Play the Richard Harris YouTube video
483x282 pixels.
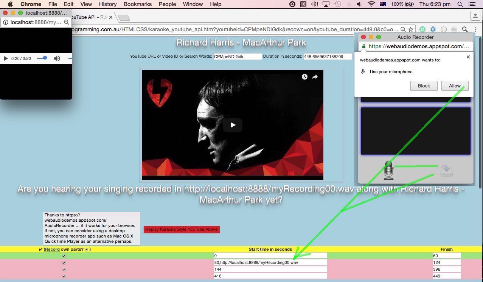(x=233, y=125)
